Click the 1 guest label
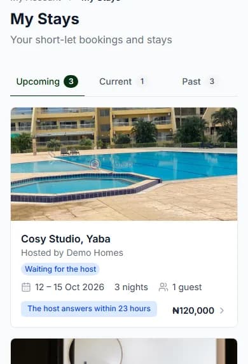 (187, 288)
